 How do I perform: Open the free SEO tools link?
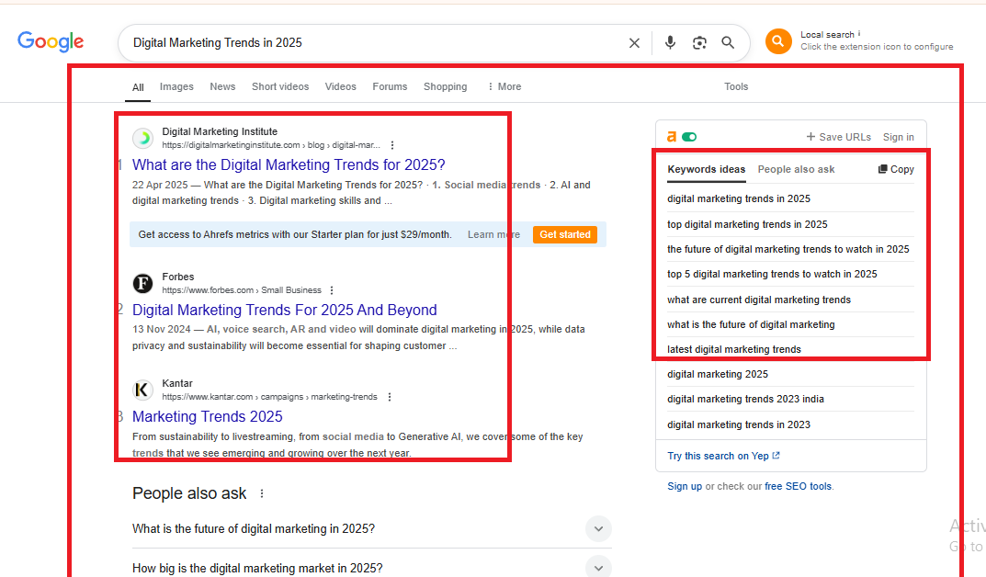[798, 486]
